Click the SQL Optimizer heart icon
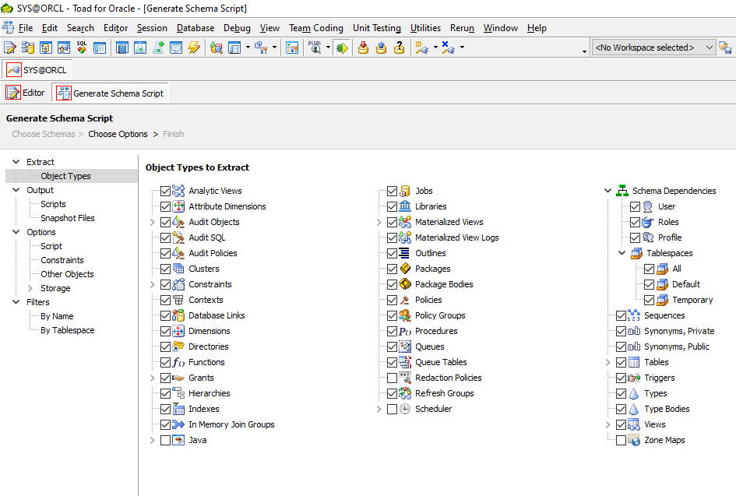736x496 pixels. 82,47
